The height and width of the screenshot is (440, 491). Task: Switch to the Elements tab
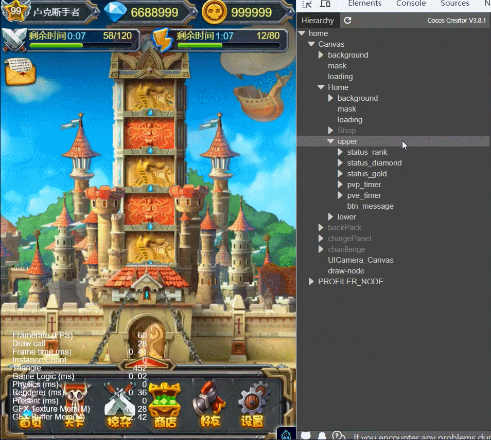click(364, 4)
